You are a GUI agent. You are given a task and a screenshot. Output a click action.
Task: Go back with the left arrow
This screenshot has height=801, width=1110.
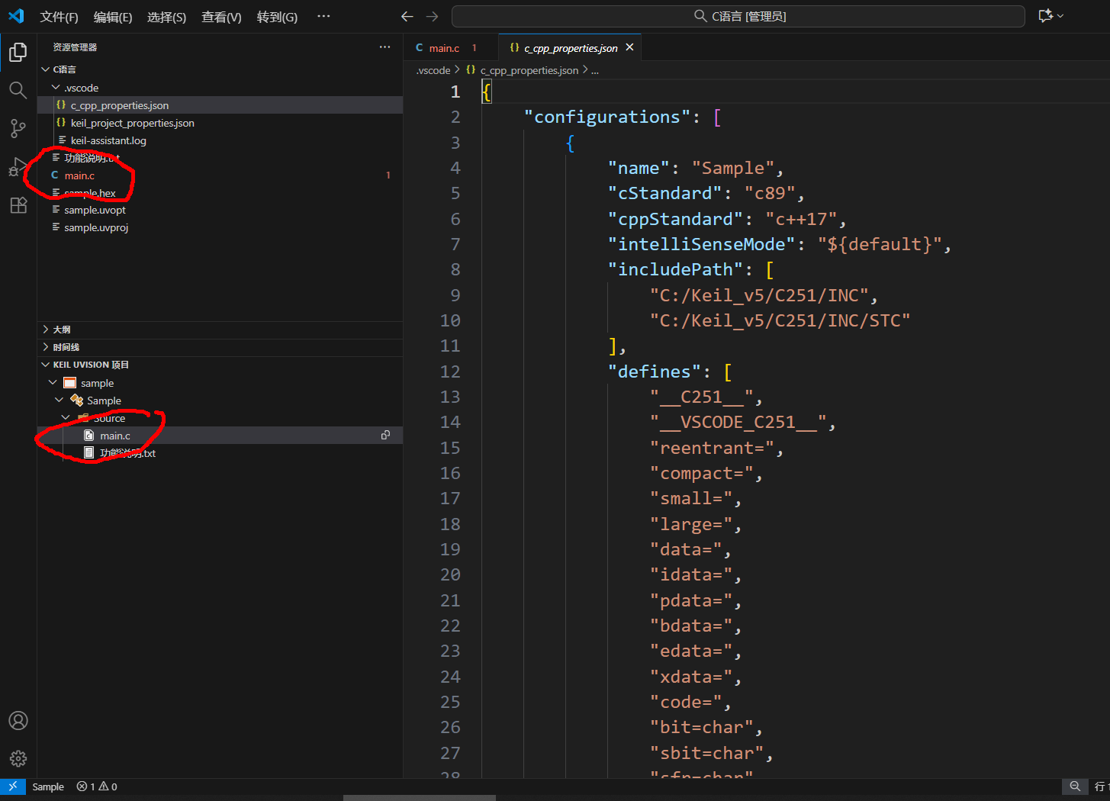[x=407, y=16]
